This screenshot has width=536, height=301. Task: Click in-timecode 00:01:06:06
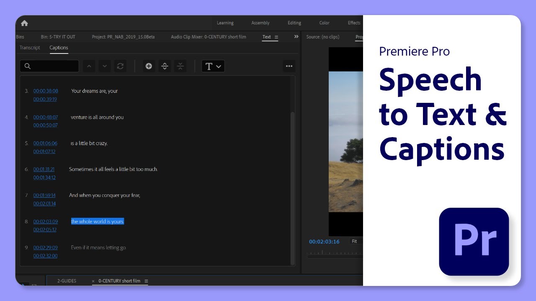[x=45, y=143]
